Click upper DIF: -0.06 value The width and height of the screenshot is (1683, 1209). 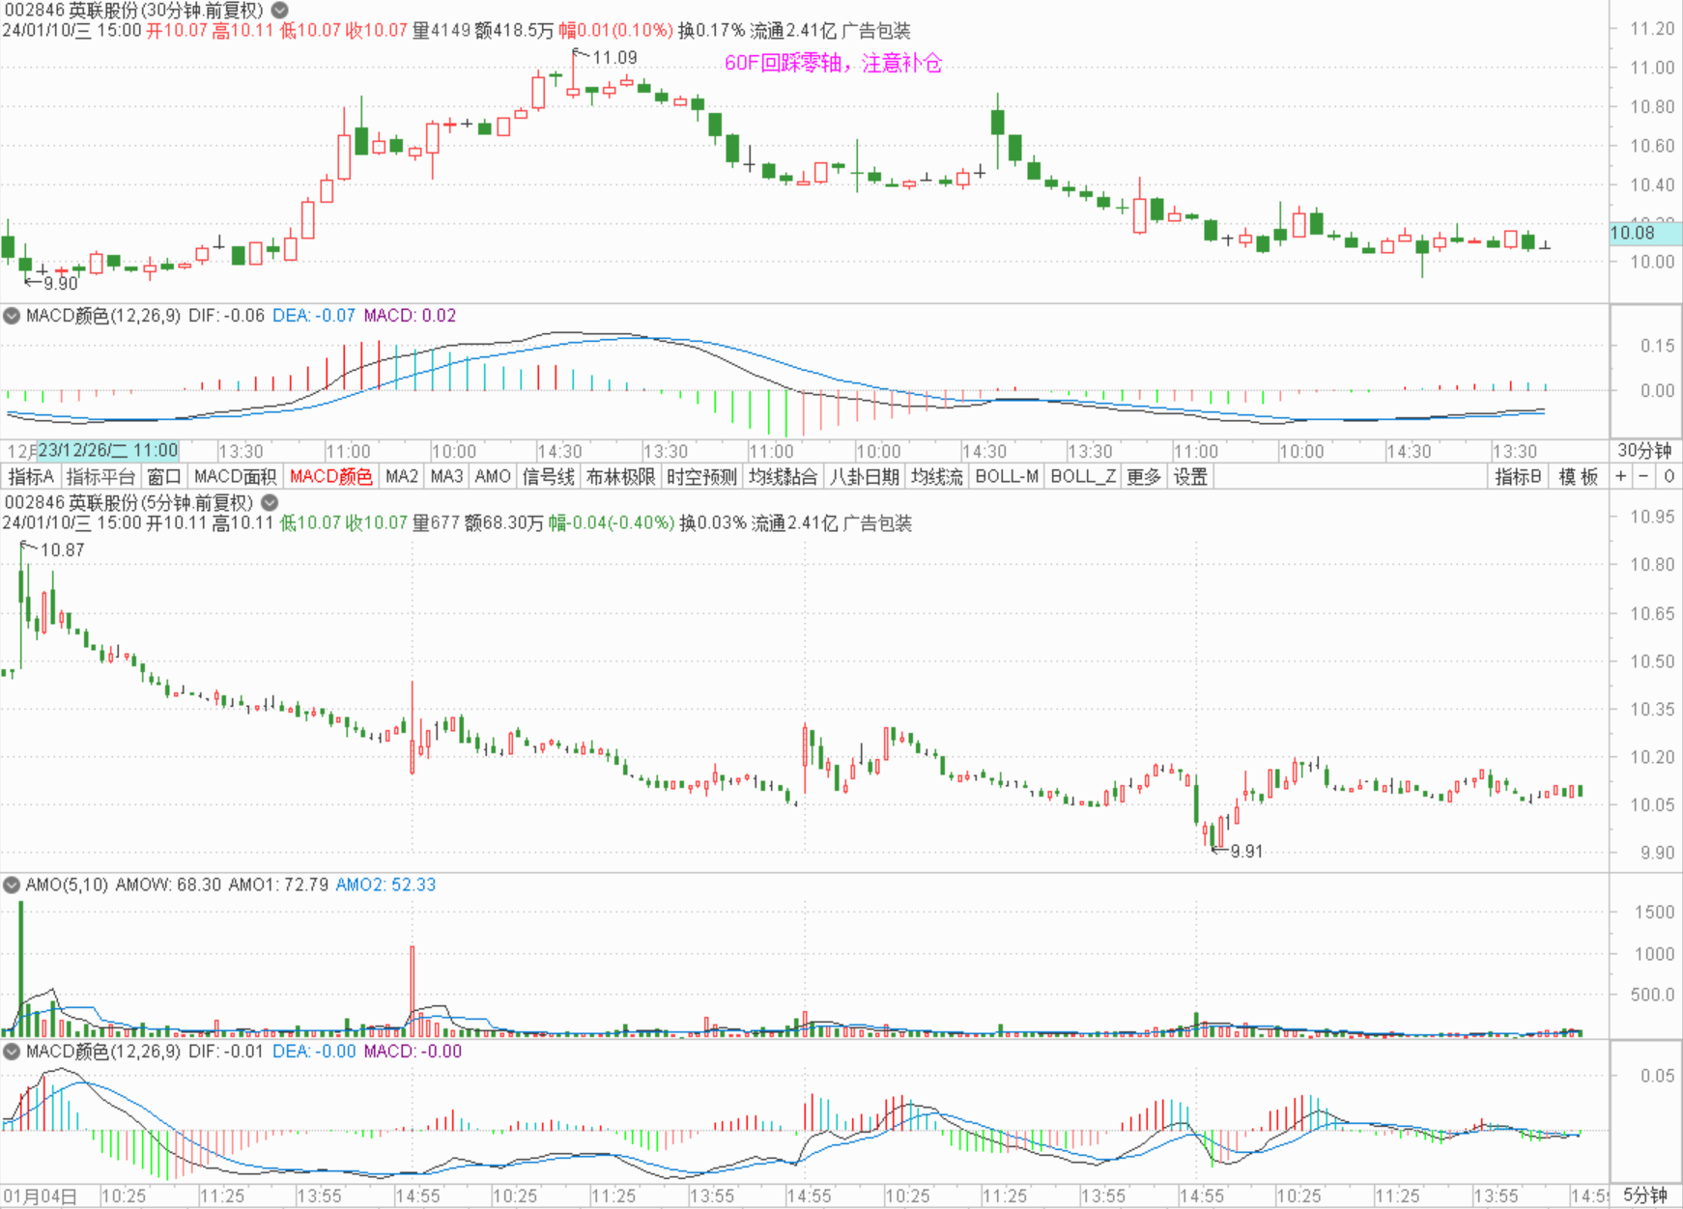click(x=226, y=316)
